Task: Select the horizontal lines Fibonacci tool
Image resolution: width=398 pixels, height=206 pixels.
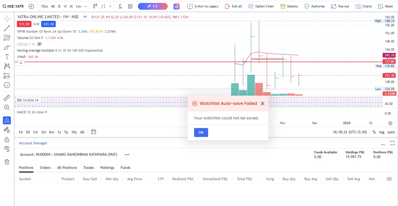Action: click(x=7, y=38)
